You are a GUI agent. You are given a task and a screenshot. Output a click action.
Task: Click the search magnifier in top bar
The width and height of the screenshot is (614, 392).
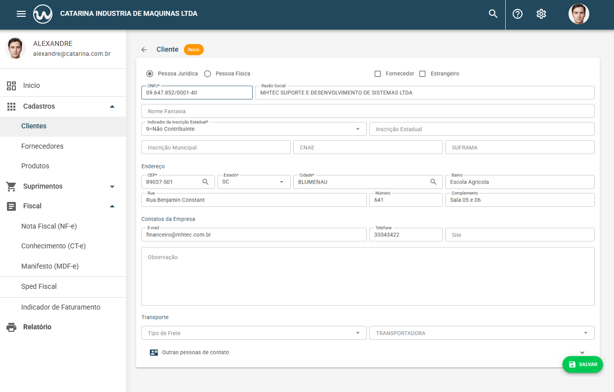493,14
